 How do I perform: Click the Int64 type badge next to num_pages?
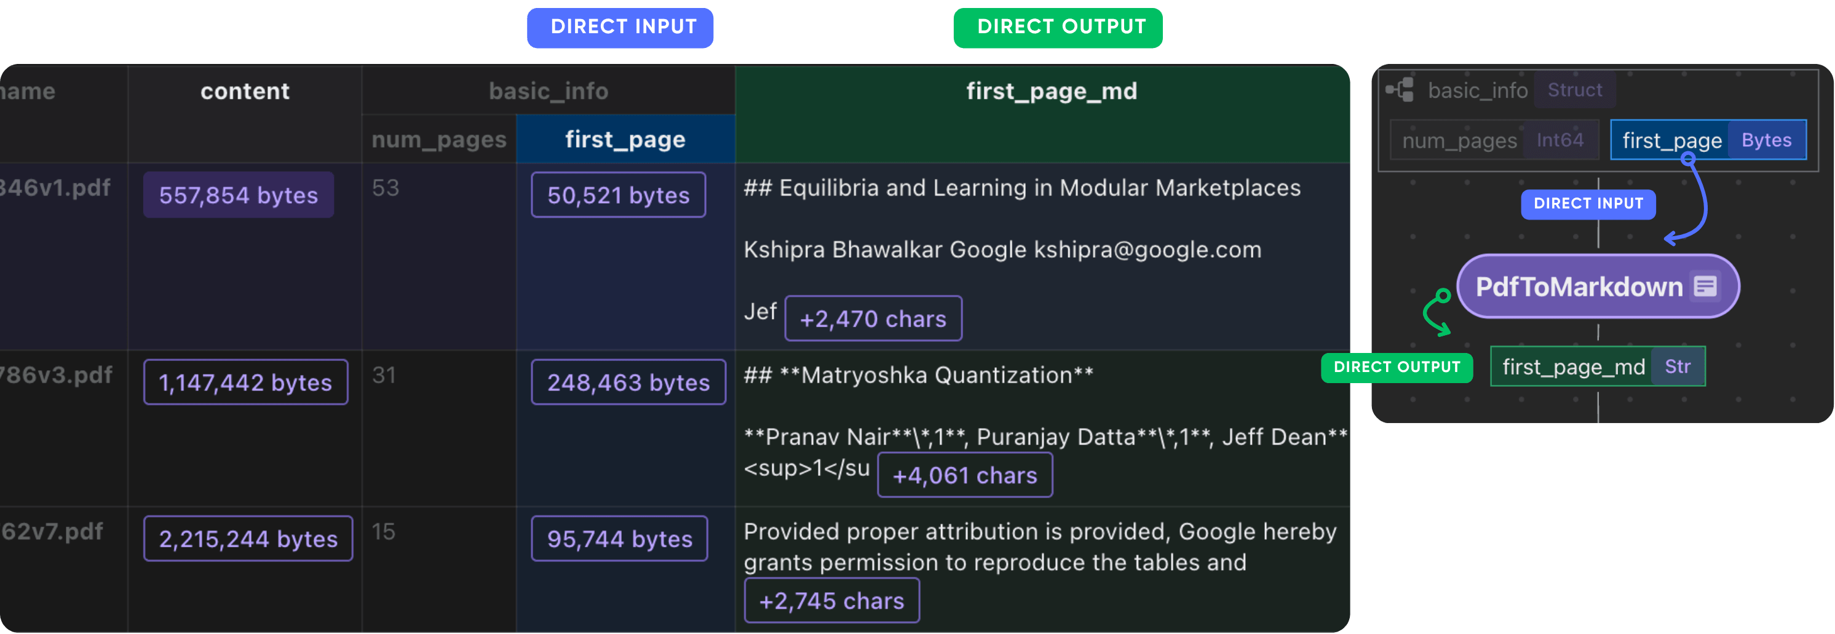tap(1561, 140)
